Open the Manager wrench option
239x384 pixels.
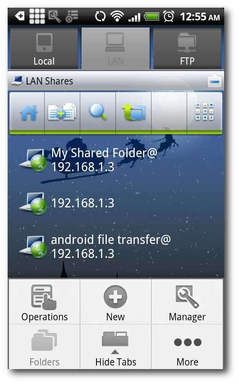[x=187, y=302]
